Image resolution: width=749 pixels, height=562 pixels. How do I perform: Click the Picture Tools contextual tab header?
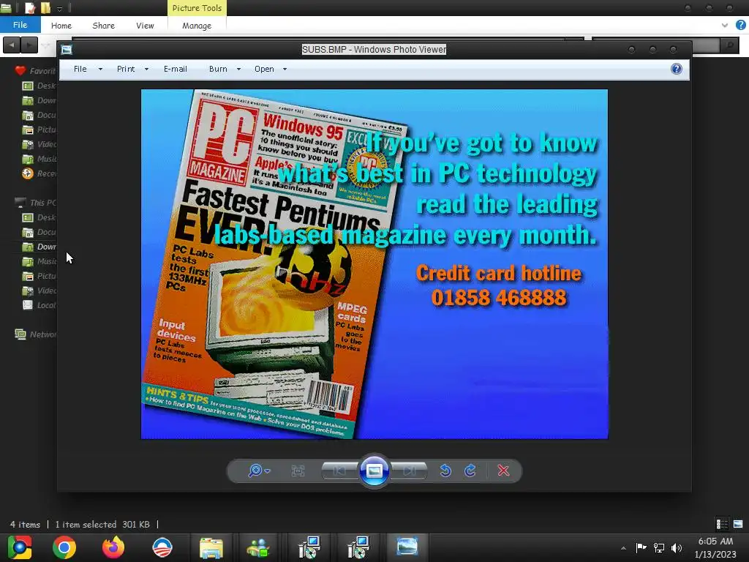(197, 7)
